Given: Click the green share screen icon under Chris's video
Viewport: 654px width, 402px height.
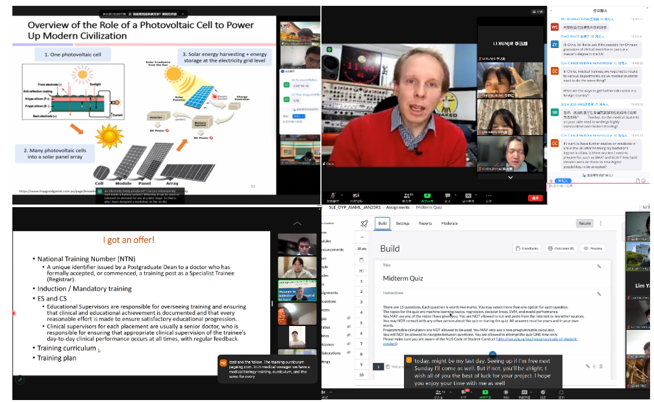Looking at the screenshot, I should click(x=427, y=195).
